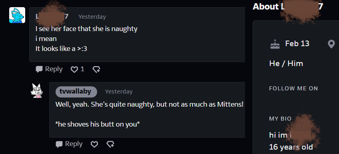The image size is (339, 154).
Task: Select the Feb 13 birthday text
Action: (297, 44)
